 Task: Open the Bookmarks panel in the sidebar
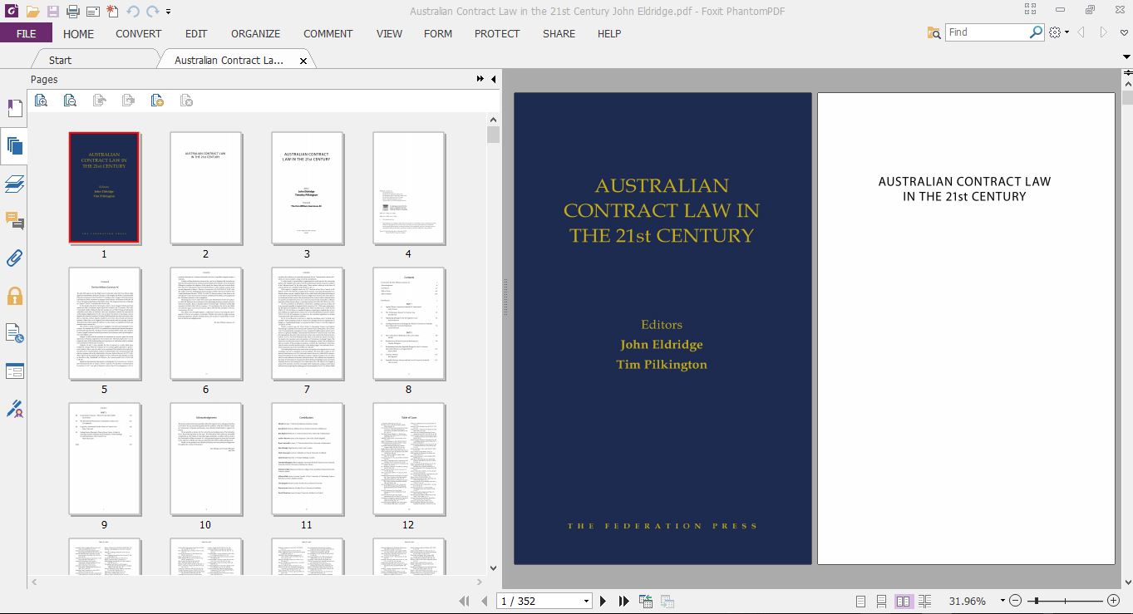click(x=14, y=109)
